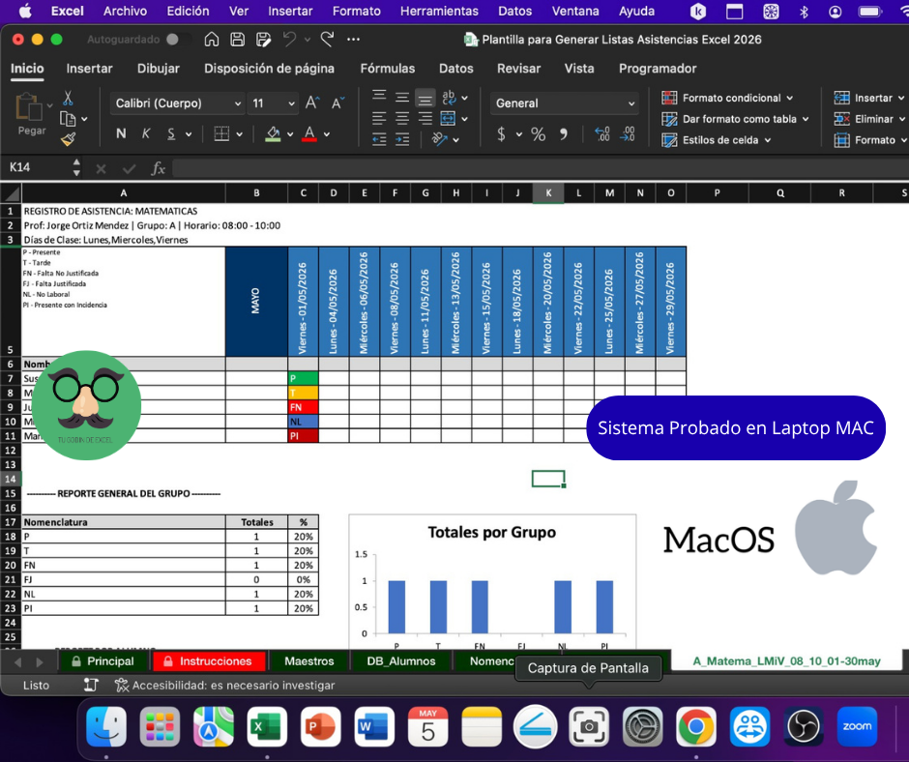Open the underline style dropdown arrow
Viewport: 909px width, 762px height.
pos(189,134)
